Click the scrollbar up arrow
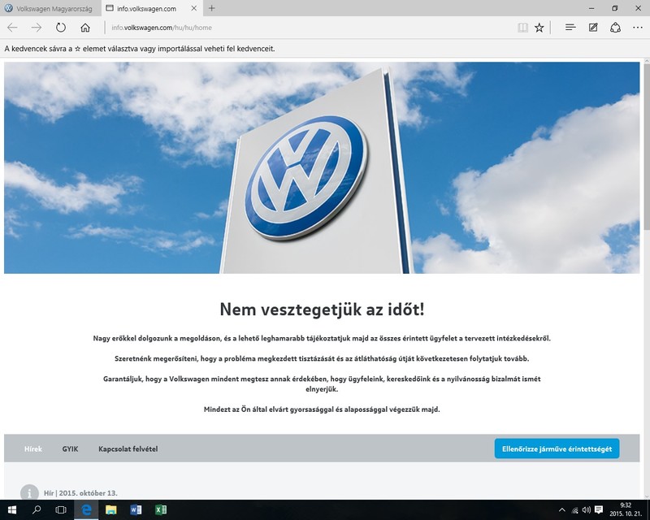 pyautogui.click(x=646, y=61)
